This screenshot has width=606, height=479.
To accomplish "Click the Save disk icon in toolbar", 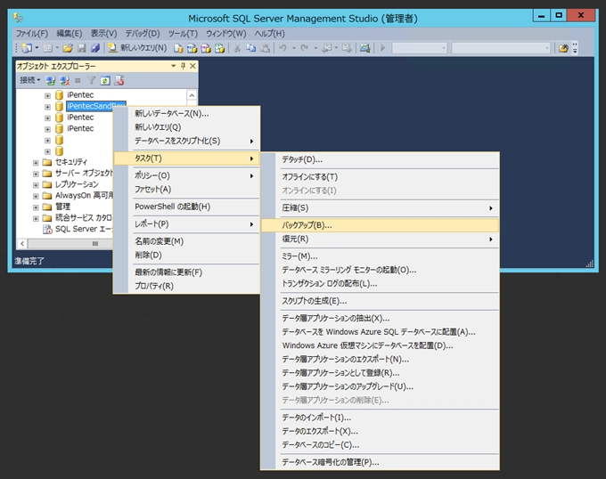I will [82, 48].
